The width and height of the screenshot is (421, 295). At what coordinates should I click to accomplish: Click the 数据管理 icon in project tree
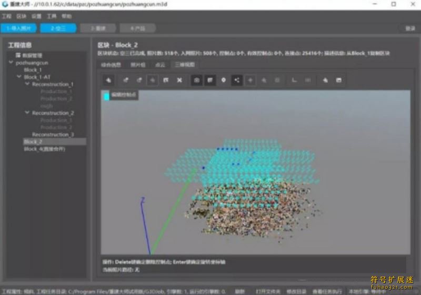pyautogui.click(x=18, y=55)
